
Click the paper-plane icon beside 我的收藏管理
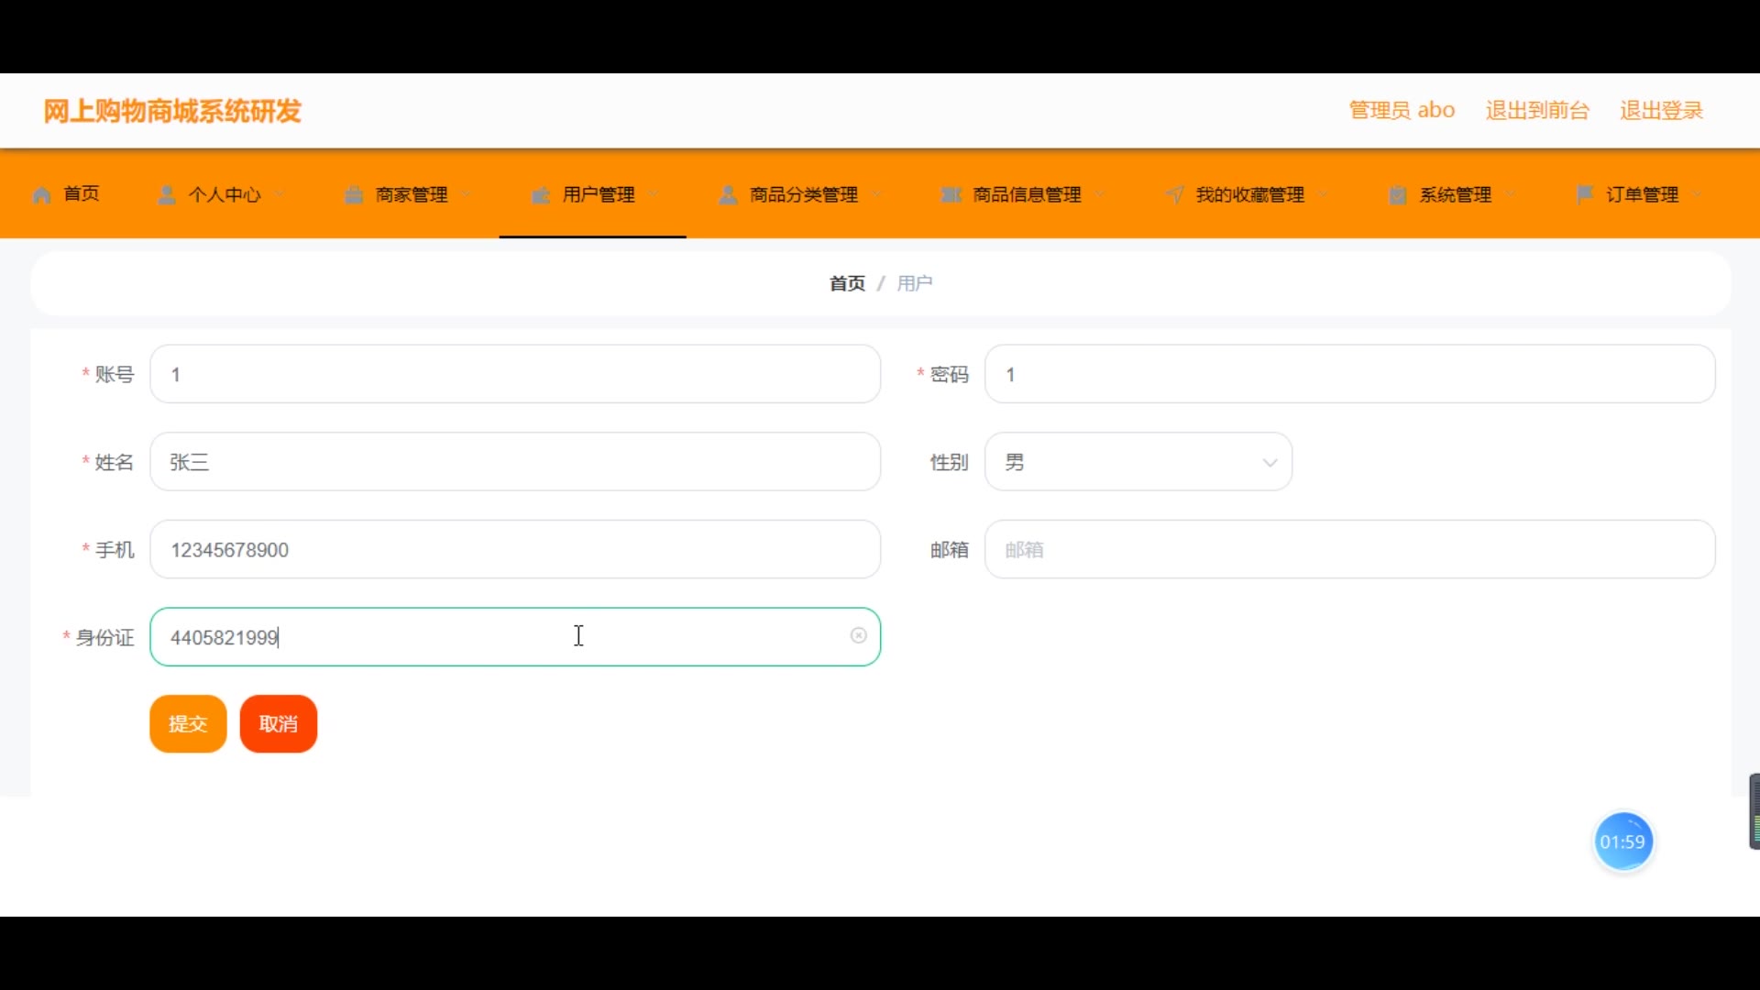coord(1174,195)
